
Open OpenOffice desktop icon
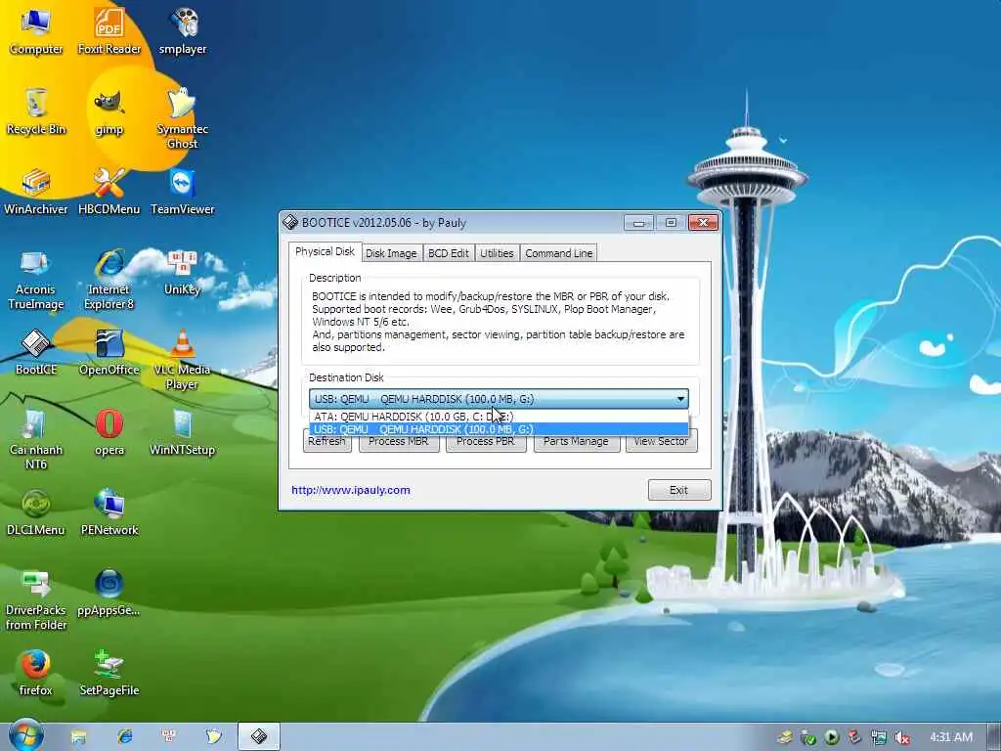click(109, 352)
